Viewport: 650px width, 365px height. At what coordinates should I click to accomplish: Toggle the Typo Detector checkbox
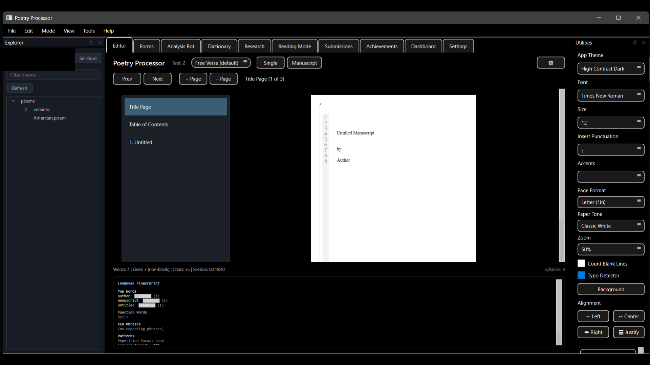click(581, 275)
